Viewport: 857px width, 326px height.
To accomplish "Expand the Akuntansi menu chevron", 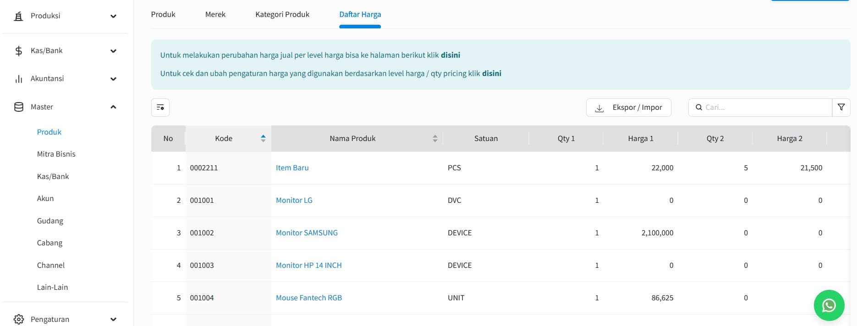I will click(113, 79).
